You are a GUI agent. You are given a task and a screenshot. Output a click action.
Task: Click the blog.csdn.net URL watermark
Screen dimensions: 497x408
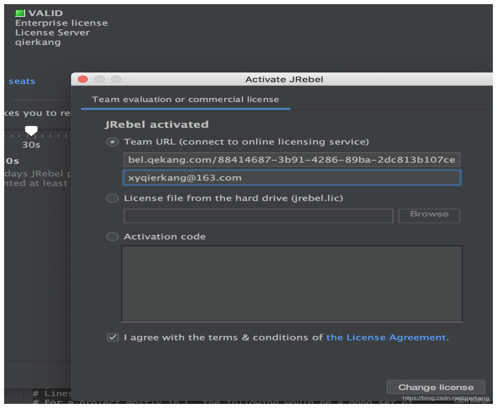click(445, 398)
